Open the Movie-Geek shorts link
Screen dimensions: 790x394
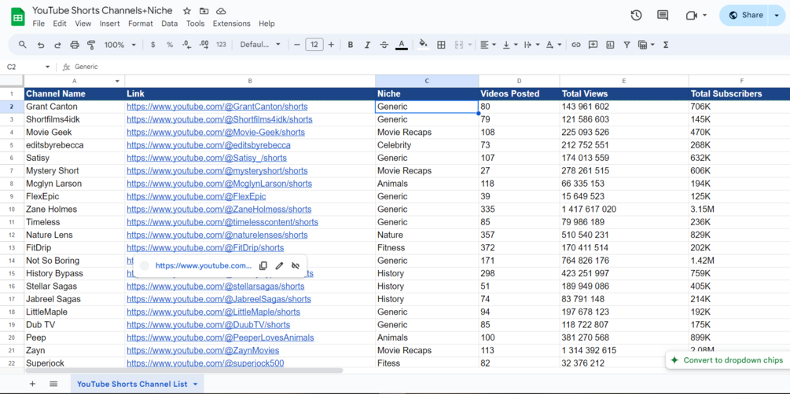pyautogui.click(x=215, y=133)
